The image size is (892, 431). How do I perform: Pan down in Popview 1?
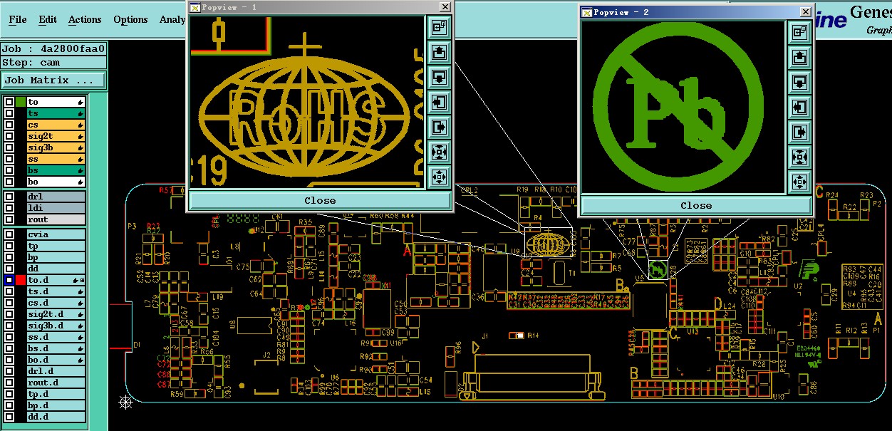click(x=440, y=77)
